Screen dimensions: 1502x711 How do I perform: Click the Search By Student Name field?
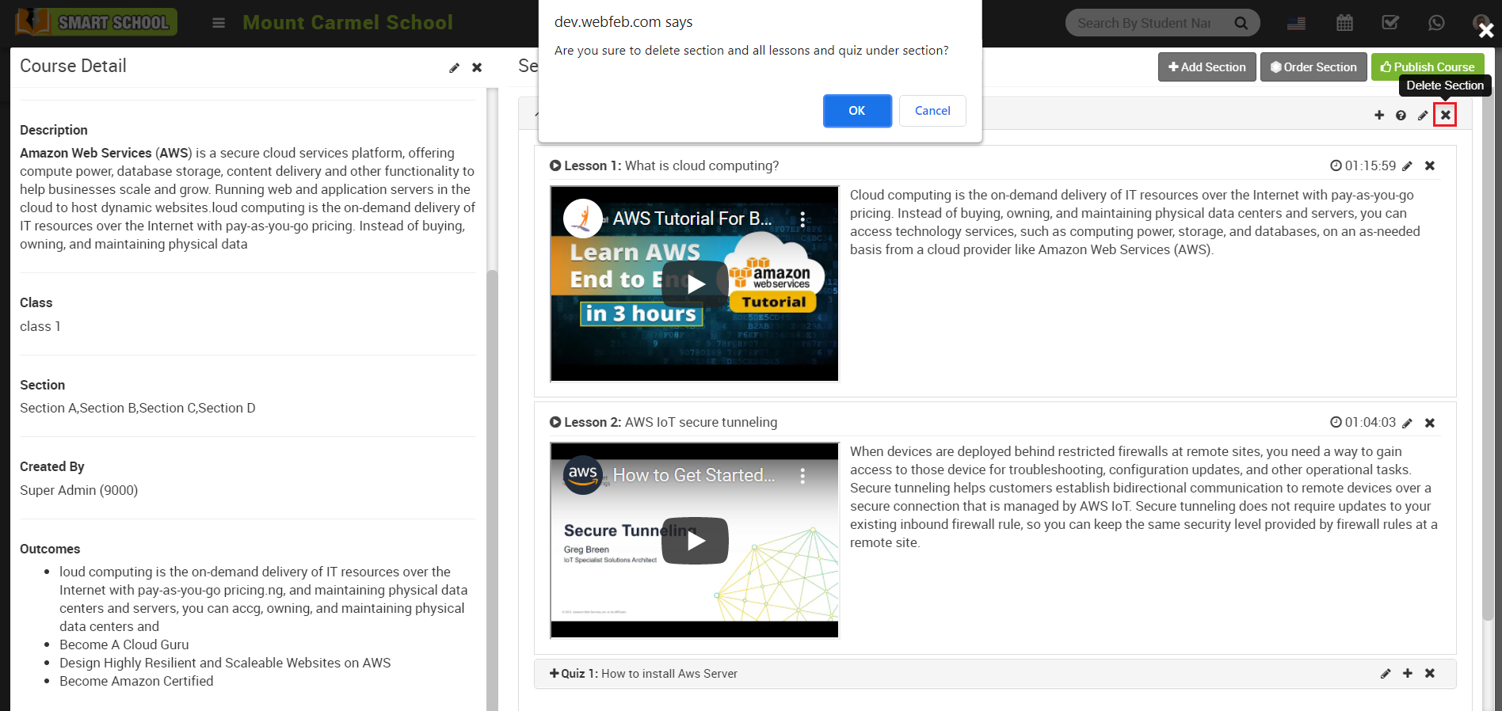tap(1144, 23)
